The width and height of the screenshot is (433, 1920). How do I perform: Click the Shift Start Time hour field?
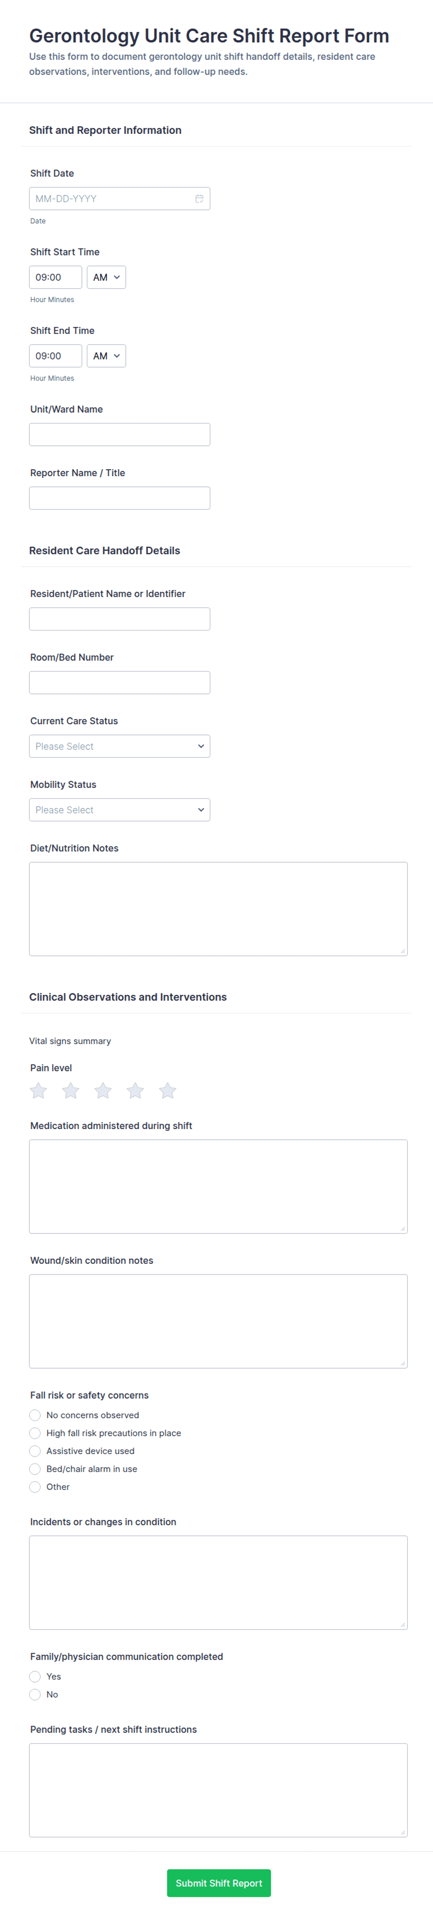click(56, 277)
